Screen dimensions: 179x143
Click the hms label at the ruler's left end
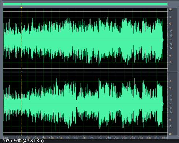click(x=5, y=138)
